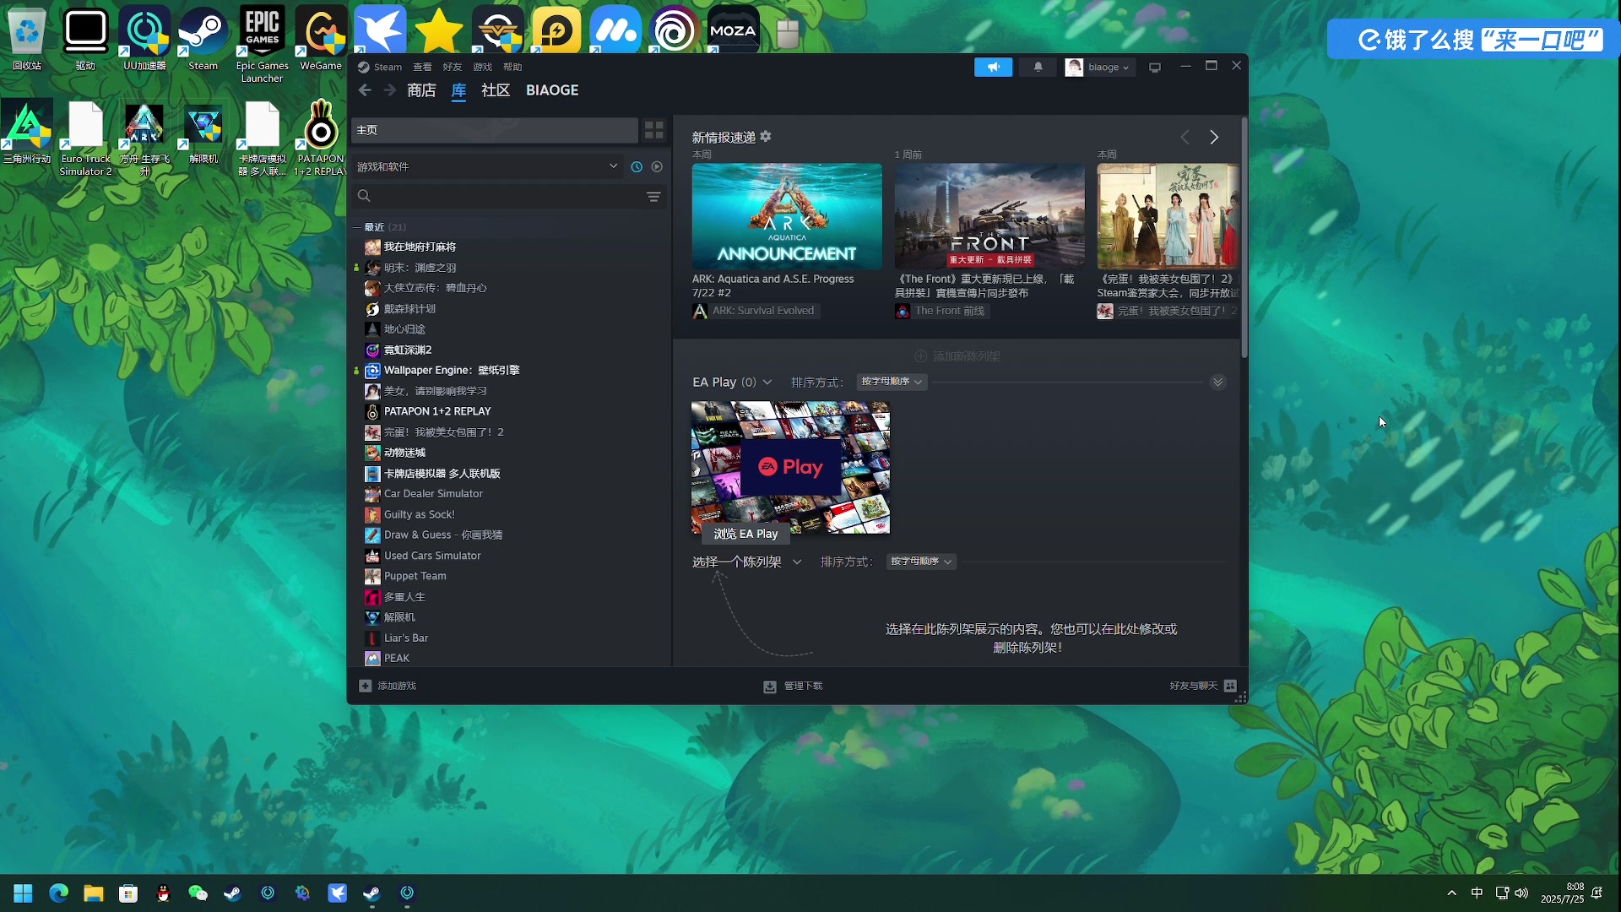Image resolution: width=1621 pixels, height=912 pixels.
Task: Collapse the EA Play shelf with the round arrow
Action: click(x=1217, y=383)
